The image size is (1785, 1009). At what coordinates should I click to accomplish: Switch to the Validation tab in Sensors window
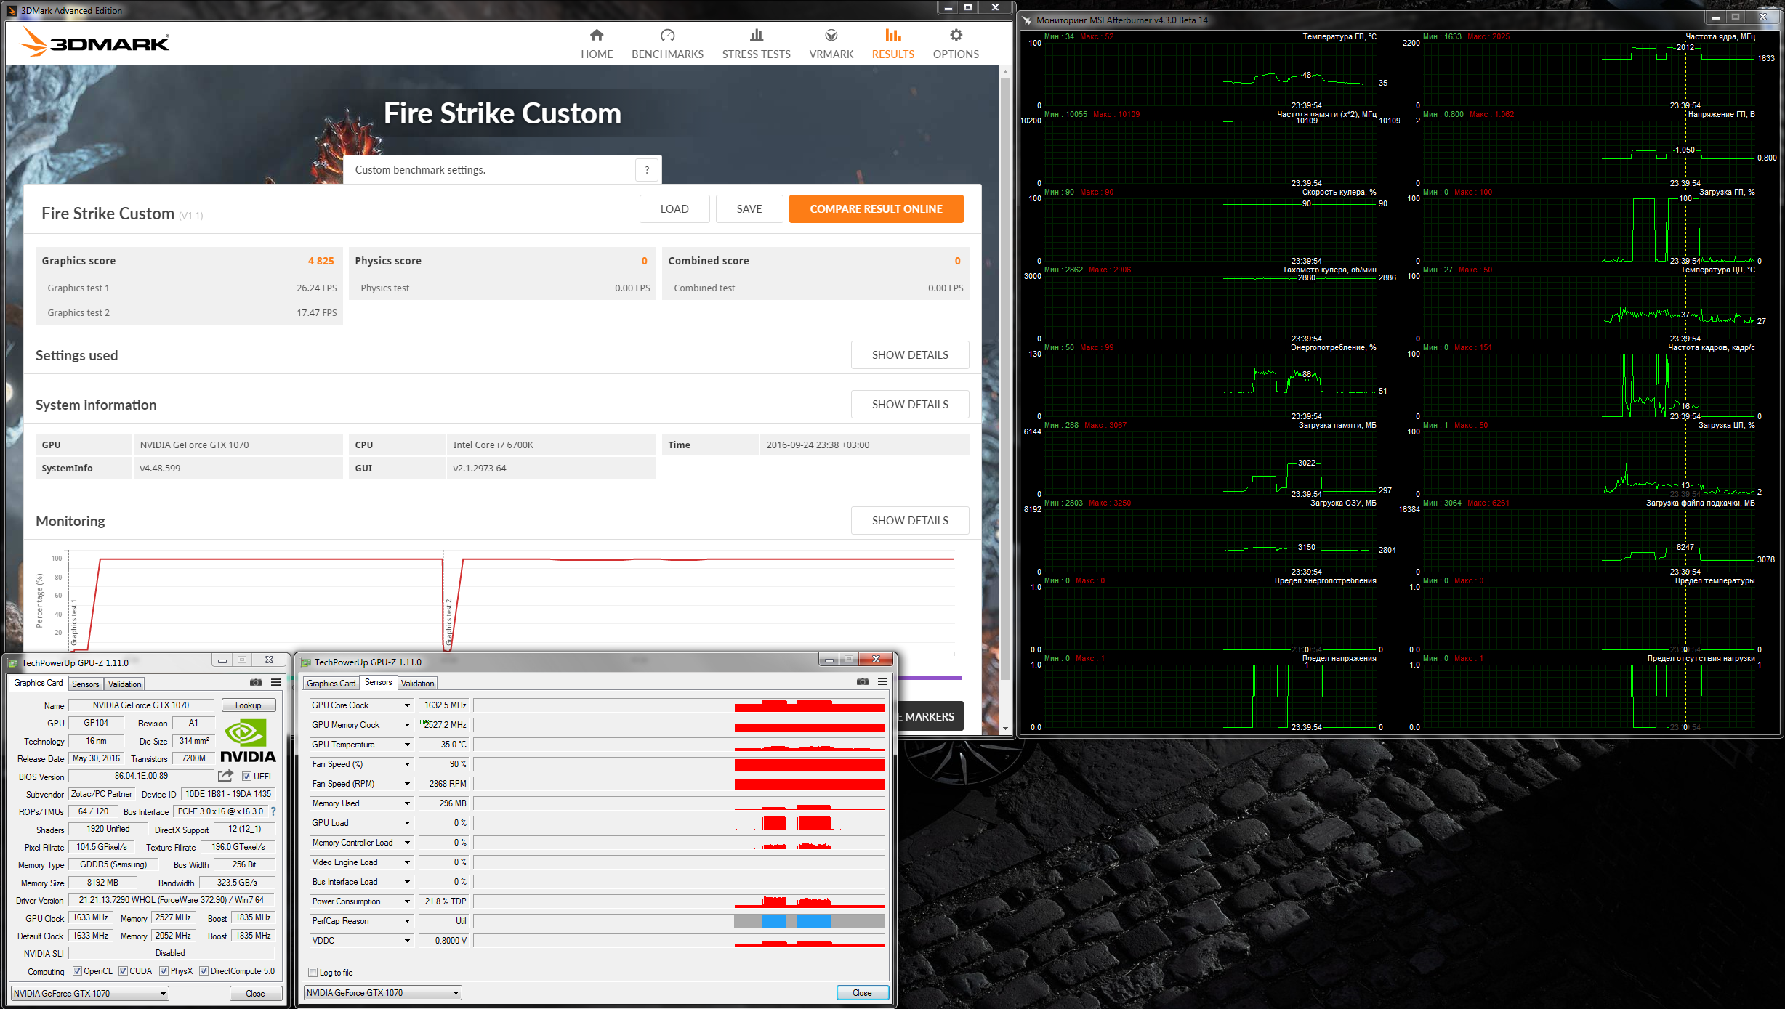(417, 684)
